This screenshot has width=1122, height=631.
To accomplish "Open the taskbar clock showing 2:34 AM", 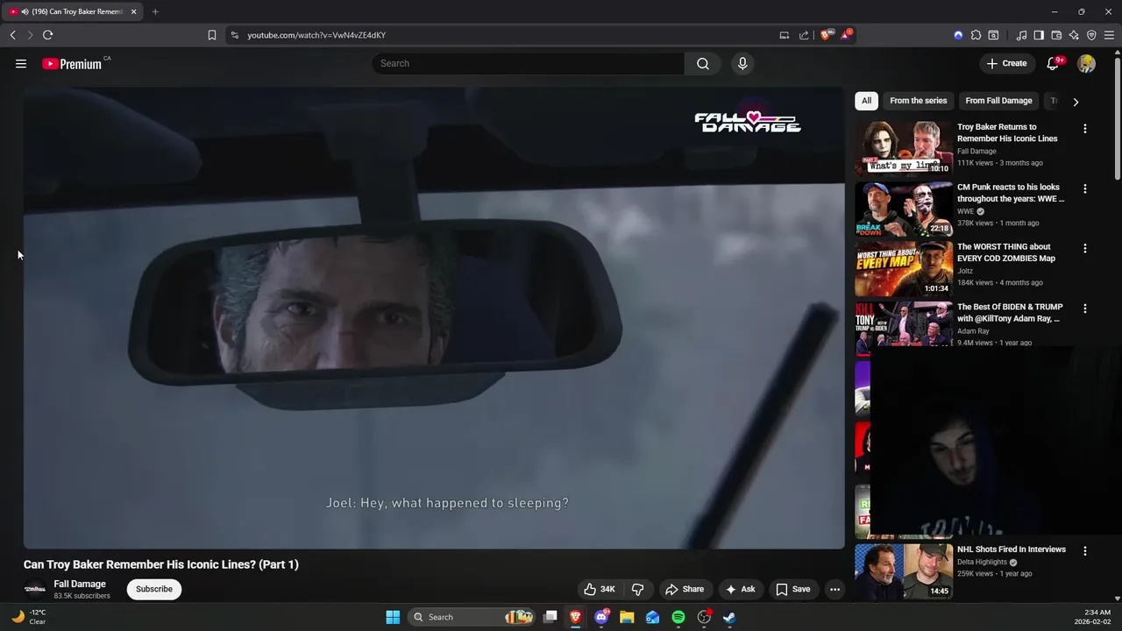I will [x=1093, y=617].
